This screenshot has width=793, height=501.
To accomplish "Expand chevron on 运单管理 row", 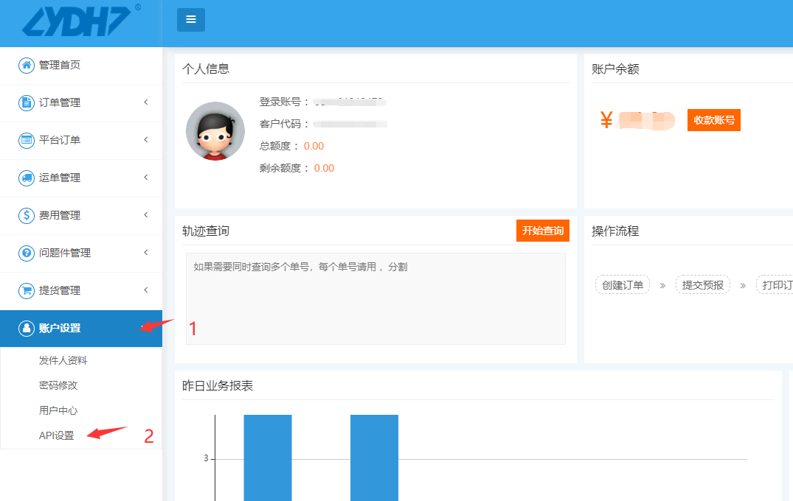I will 145,178.
